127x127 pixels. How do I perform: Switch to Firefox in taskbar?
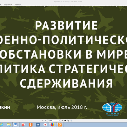52,124
